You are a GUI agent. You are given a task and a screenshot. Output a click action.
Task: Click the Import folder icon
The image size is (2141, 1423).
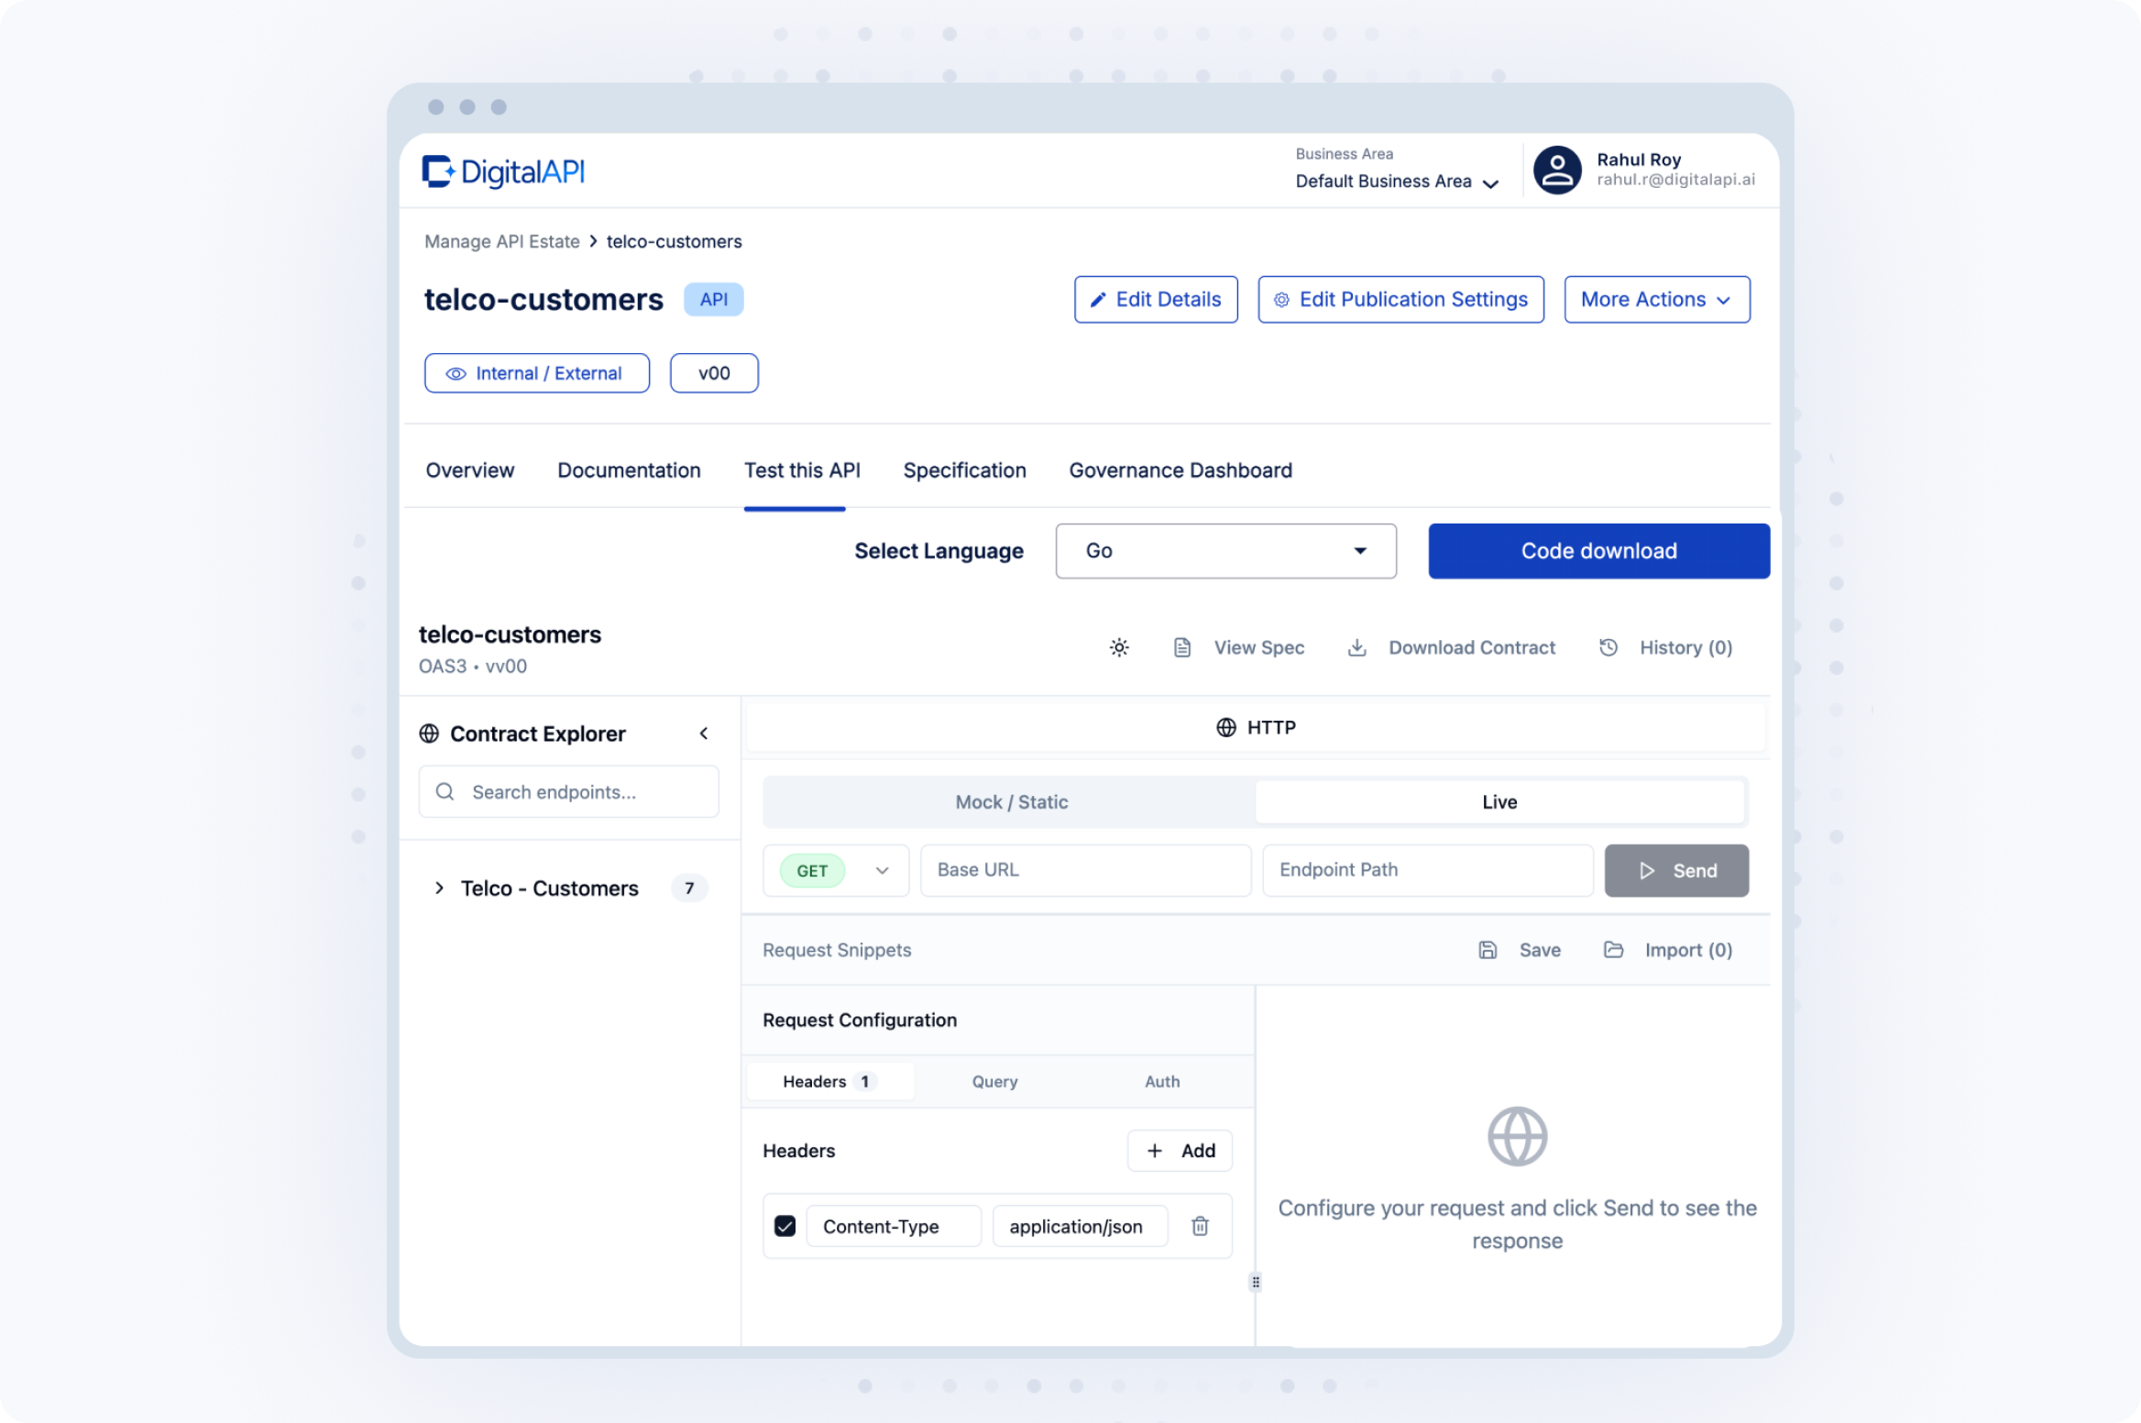1613,950
